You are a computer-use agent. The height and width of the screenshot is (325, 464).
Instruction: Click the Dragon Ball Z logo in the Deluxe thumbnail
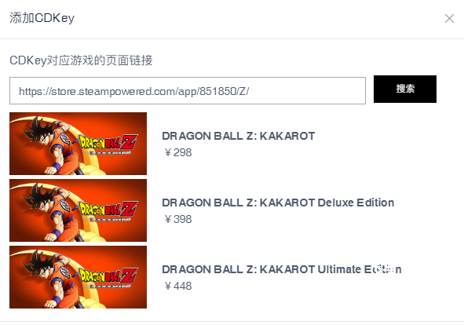coord(108,210)
